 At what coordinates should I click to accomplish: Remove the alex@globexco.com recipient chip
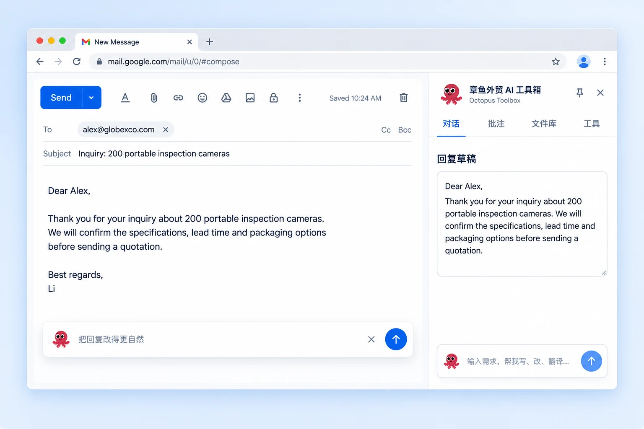point(166,129)
